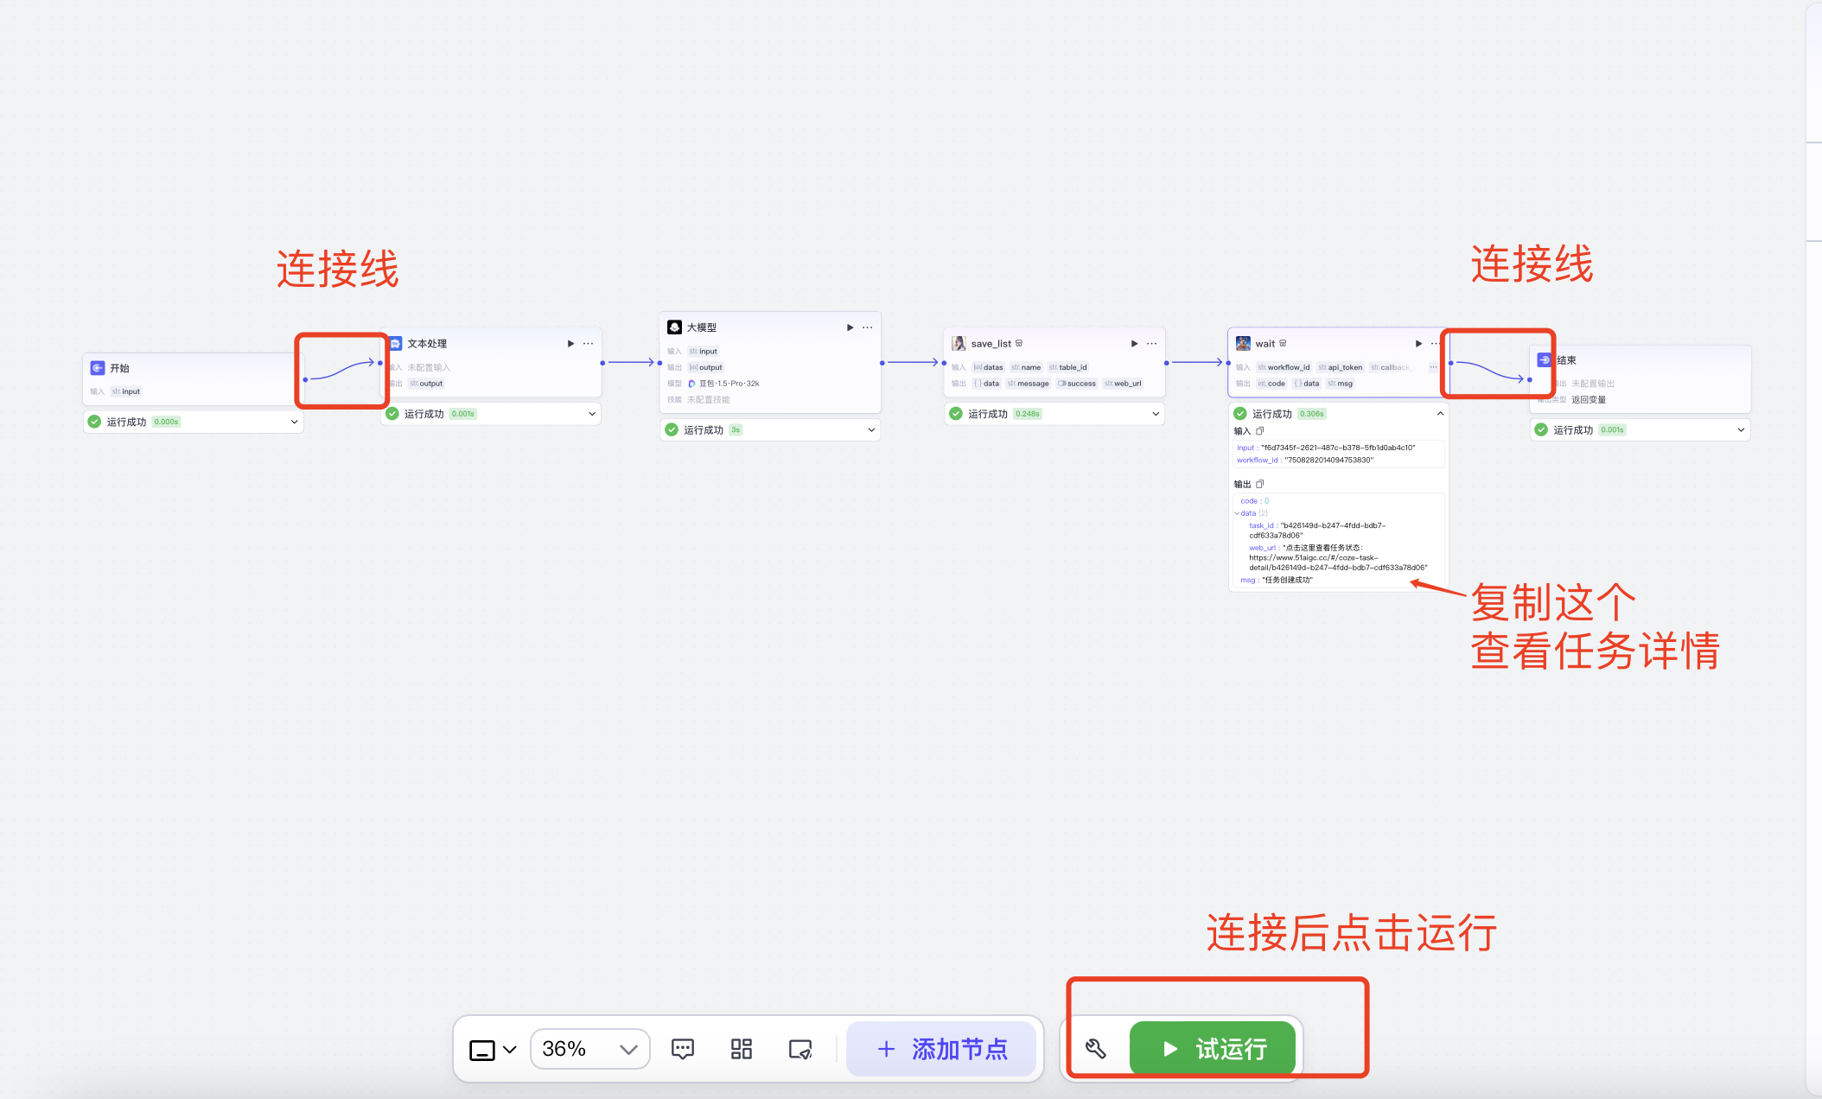Click the task_id value in wait output

click(1318, 530)
